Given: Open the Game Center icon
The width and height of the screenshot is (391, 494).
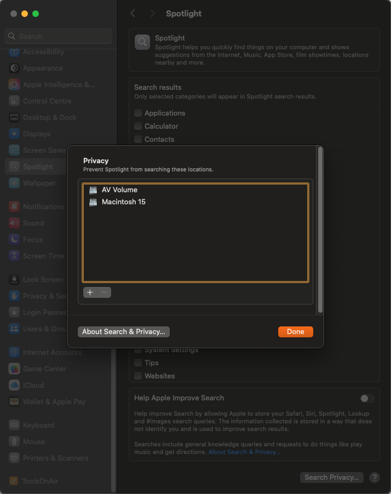Looking at the screenshot, I should [14, 368].
